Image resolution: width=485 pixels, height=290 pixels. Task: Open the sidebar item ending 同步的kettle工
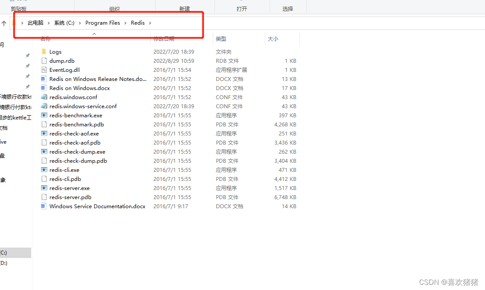coord(16,118)
